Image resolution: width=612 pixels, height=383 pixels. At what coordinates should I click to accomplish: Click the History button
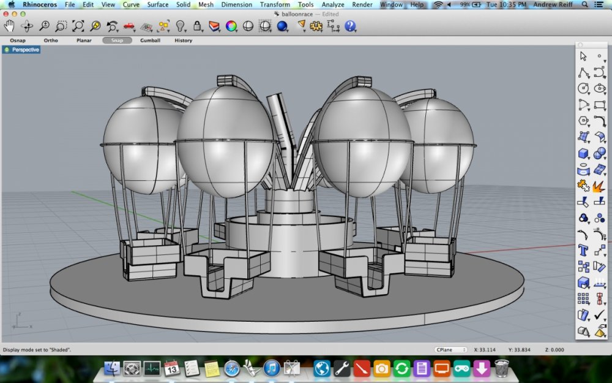(183, 40)
